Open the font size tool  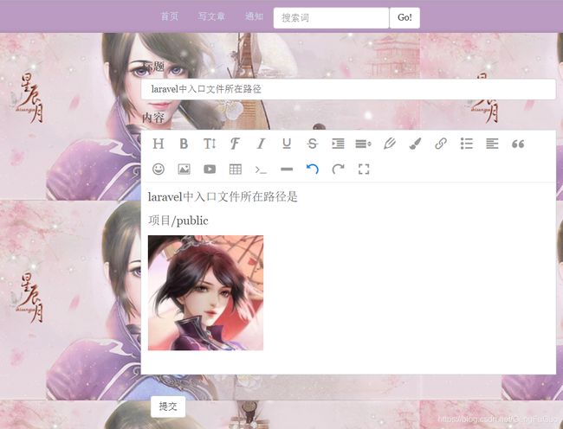pyautogui.click(x=210, y=144)
